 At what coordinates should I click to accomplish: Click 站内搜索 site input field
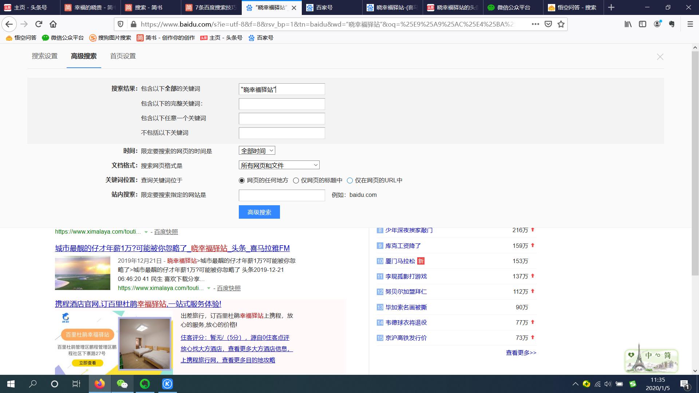(282, 195)
